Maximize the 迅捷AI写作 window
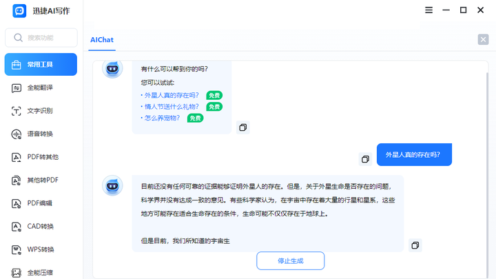The image size is (496, 279). coord(463,10)
